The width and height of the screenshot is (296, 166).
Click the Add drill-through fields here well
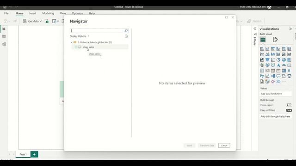(276, 117)
